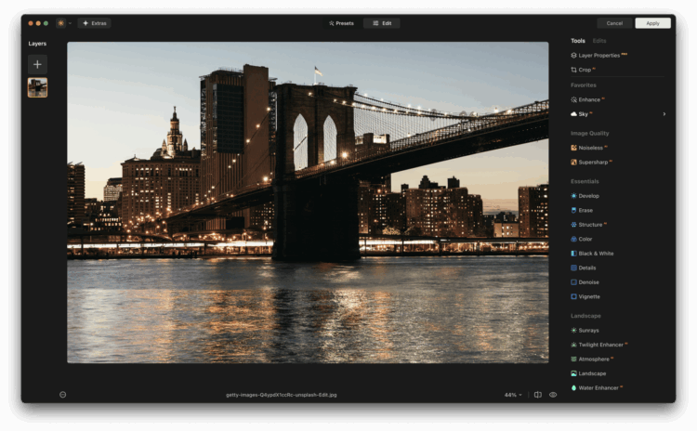Open the Extras menu
The image size is (697, 431).
click(x=94, y=23)
